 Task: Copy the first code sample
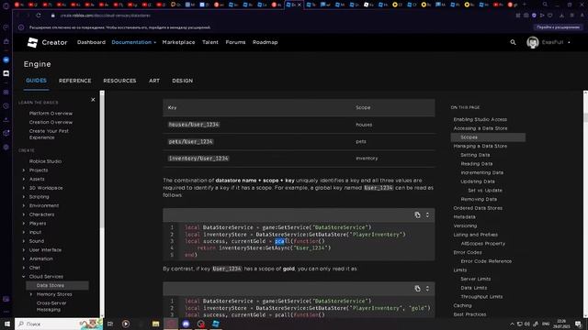coord(417,214)
